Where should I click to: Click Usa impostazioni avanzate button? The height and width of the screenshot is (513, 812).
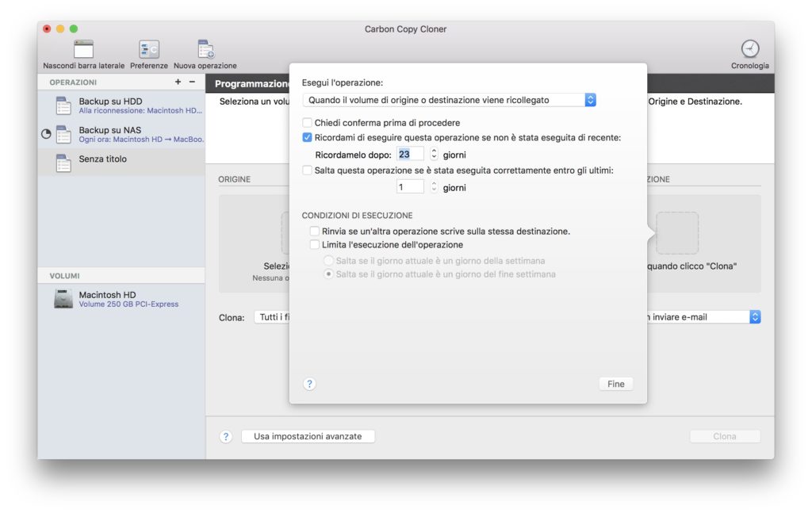tap(308, 436)
